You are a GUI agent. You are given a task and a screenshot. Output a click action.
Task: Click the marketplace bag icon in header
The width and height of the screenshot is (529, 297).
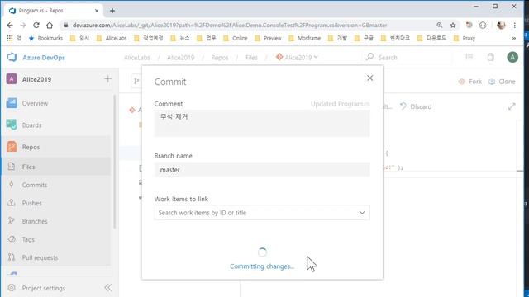pos(491,57)
